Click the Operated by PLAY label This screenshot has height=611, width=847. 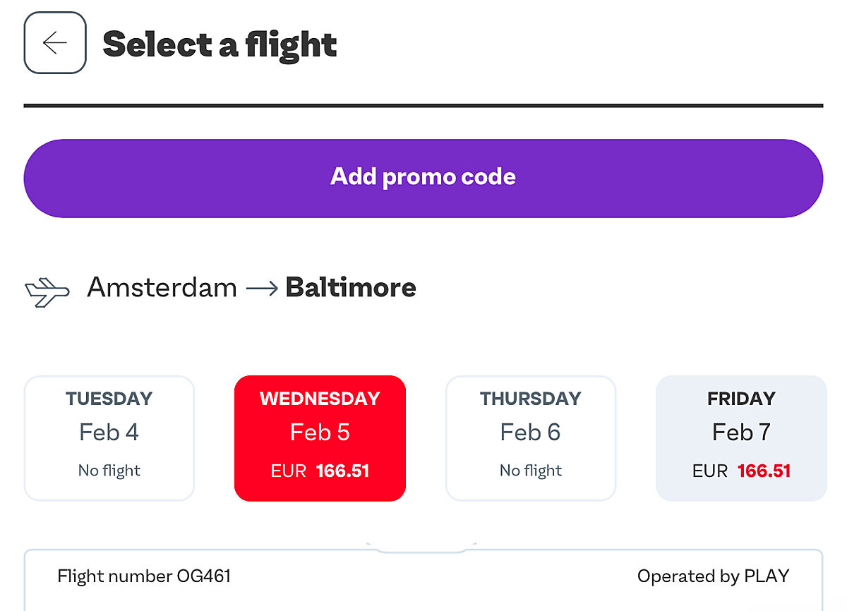713,576
